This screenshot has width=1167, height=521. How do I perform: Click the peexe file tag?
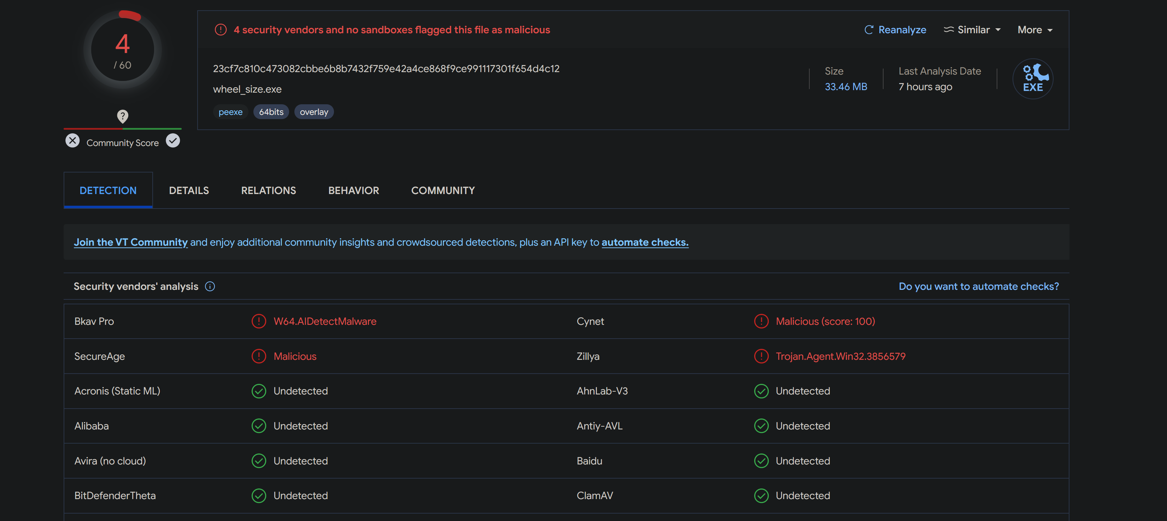click(230, 112)
